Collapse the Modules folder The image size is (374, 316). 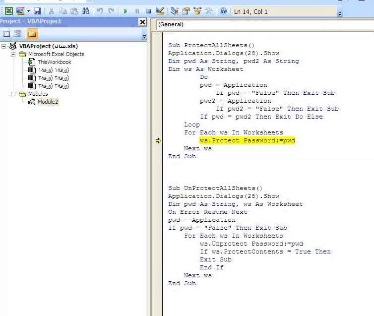13,94
